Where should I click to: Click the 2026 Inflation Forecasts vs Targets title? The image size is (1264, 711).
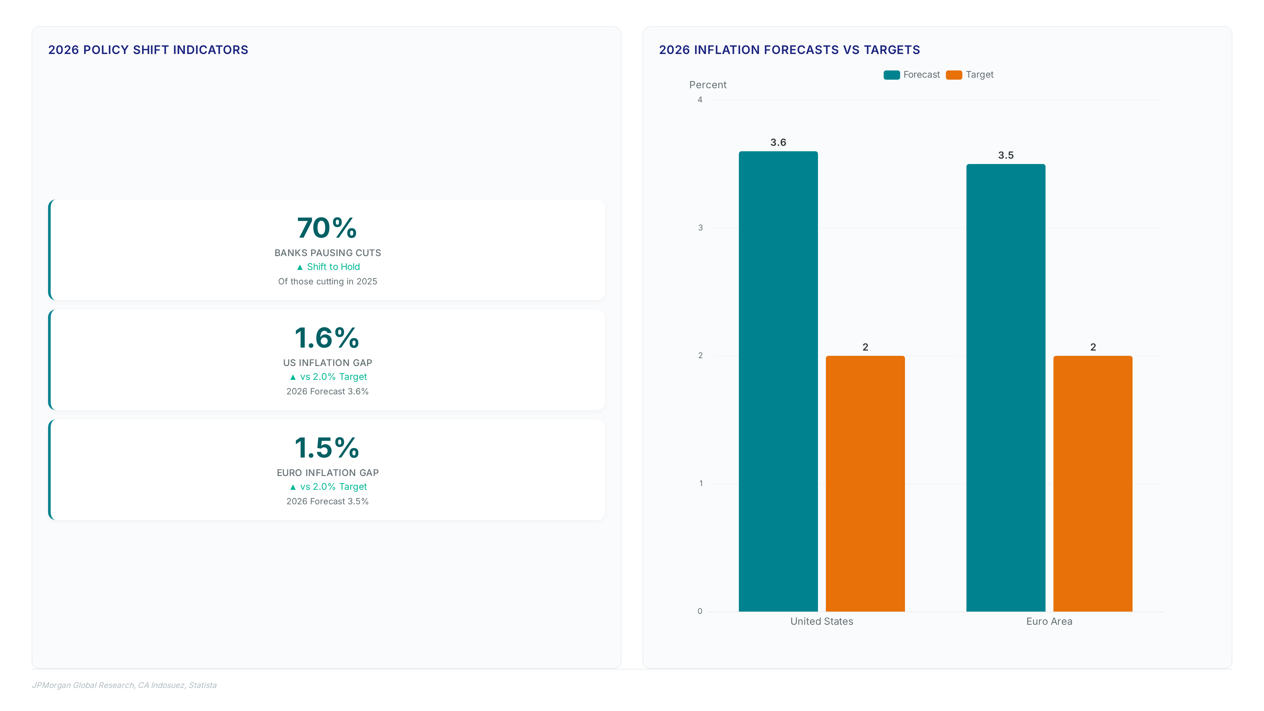[789, 50]
